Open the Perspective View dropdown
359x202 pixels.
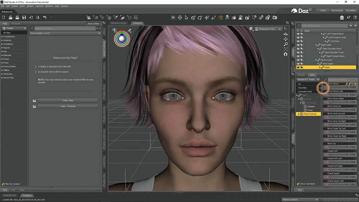click(x=269, y=29)
